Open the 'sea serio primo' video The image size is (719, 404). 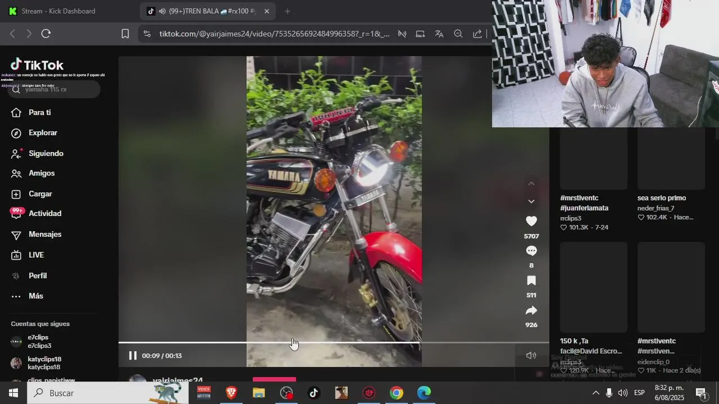(671, 159)
